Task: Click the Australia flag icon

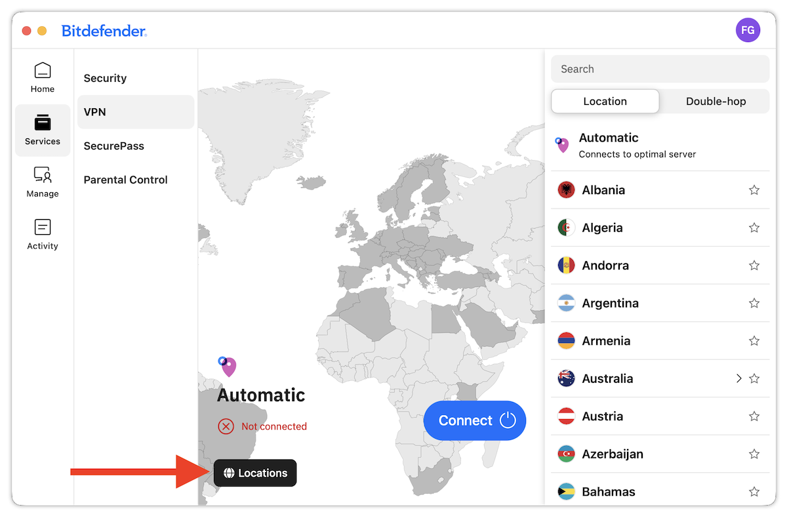Action: [566, 378]
